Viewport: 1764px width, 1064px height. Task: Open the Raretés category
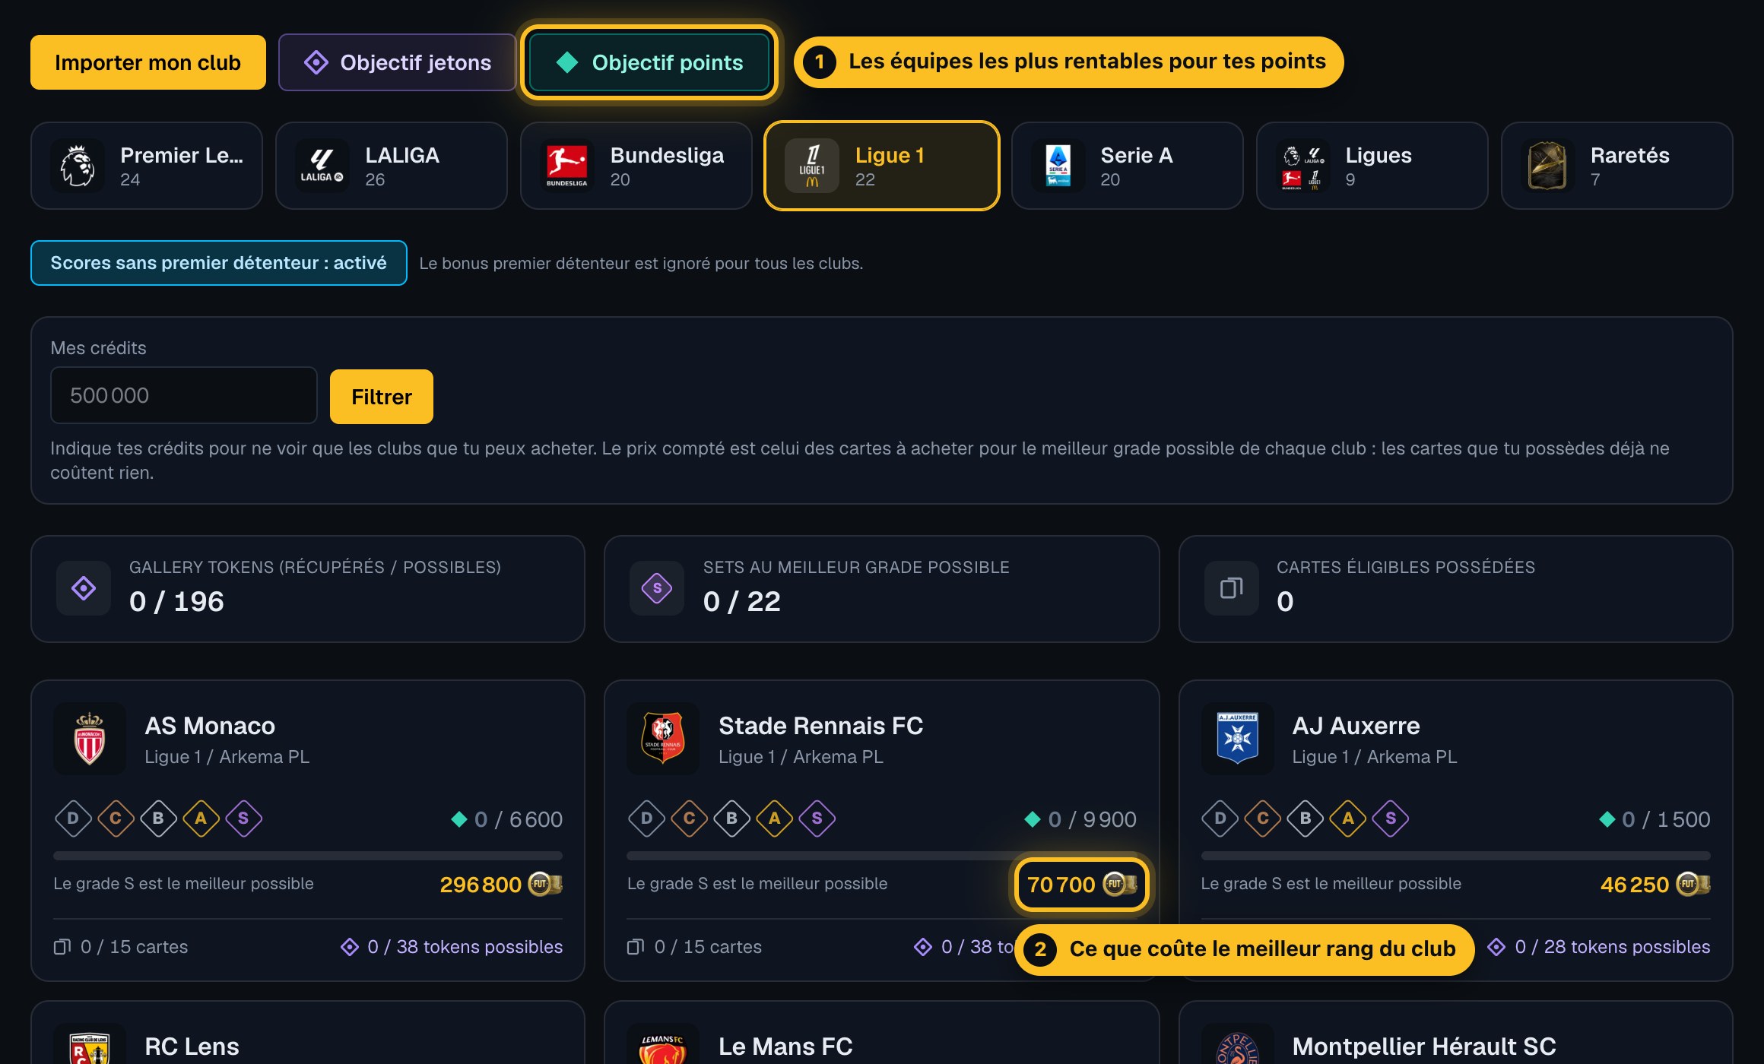coord(1617,166)
